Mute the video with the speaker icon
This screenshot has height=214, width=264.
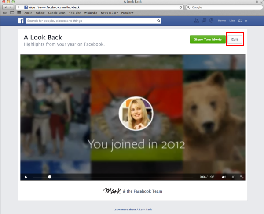[x=224, y=177]
